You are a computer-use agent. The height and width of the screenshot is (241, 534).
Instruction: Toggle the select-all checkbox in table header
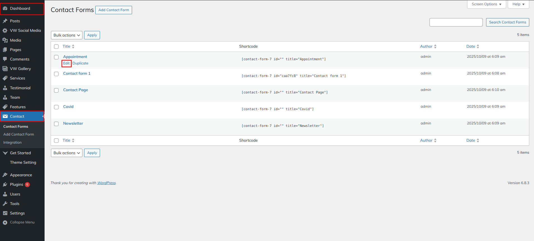(56, 47)
